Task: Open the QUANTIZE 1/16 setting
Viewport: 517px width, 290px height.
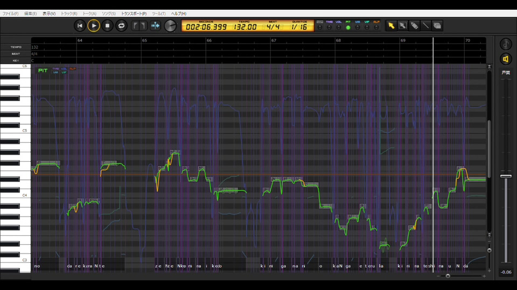Action: pyautogui.click(x=299, y=27)
